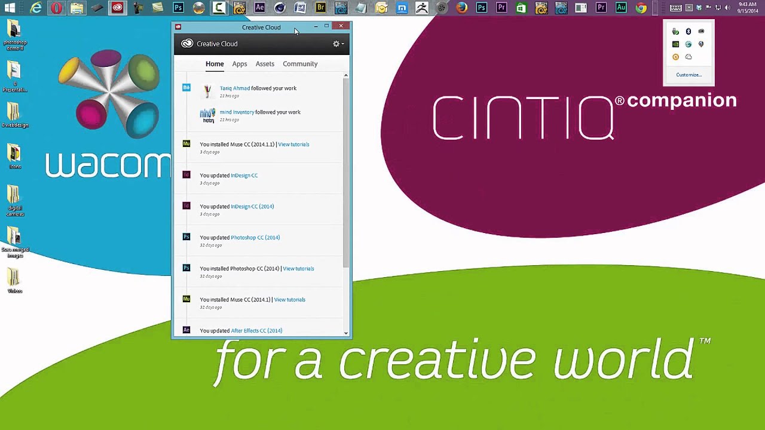Image resolution: width=765 pixels, height=430 pixels.
Task: Click the cloud icon in tray popup
Action: click(x=688, y=57)
